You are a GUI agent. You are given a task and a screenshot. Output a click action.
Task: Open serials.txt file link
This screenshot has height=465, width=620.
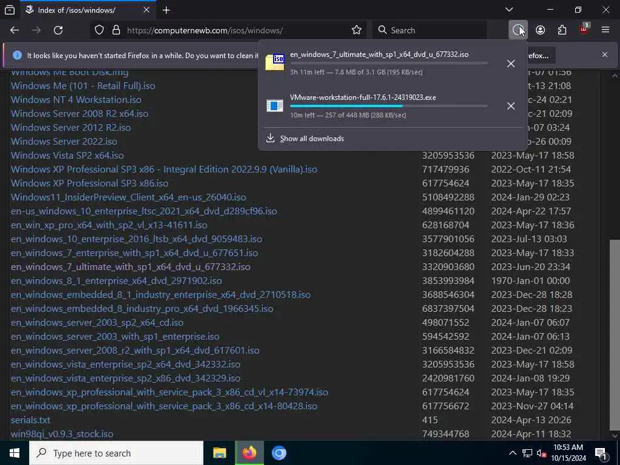click(x=30, y=420)
